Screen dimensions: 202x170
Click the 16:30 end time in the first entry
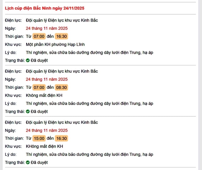pos(62,36)
